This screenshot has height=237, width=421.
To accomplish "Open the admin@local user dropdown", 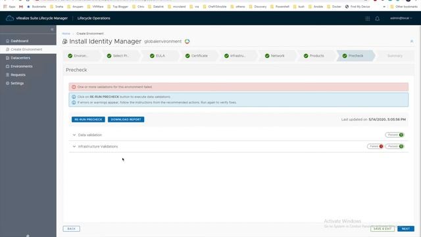I will (401, 18).
